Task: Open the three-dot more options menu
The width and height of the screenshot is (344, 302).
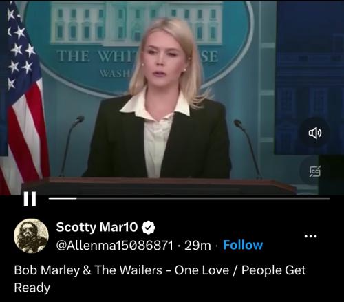Action: pos(311,236)
